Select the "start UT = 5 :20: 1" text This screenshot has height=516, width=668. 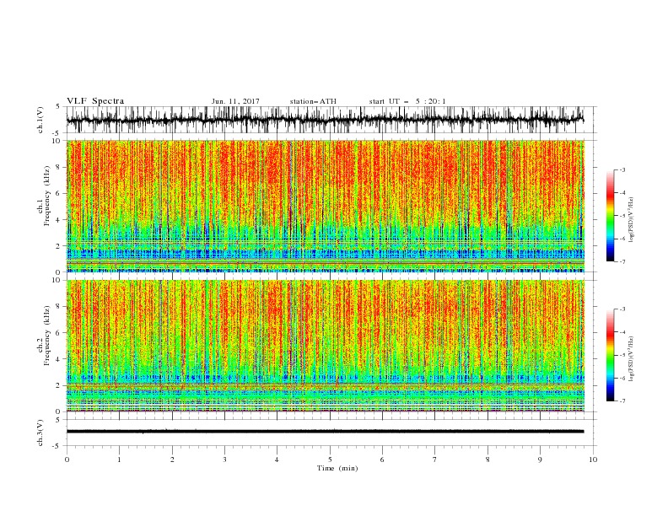point(407,101)
